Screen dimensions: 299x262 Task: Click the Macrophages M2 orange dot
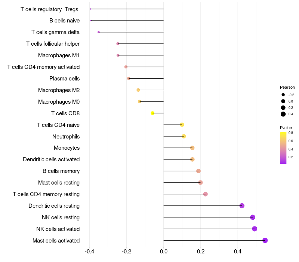point(138,90)
